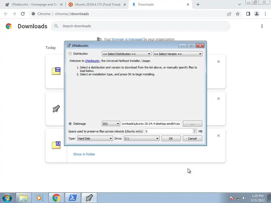Image resolution: width=271 pixels, height=203 pixels.
Task: Remove the ISO download entry from list
Action: (x=219, y=62)
